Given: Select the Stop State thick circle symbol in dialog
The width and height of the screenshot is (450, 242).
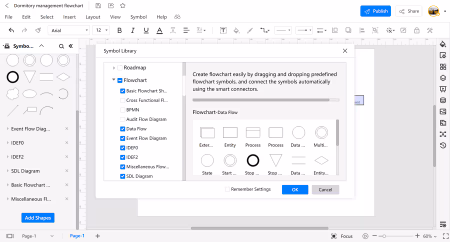Looking at the screenshot, I should pos(253,160).
